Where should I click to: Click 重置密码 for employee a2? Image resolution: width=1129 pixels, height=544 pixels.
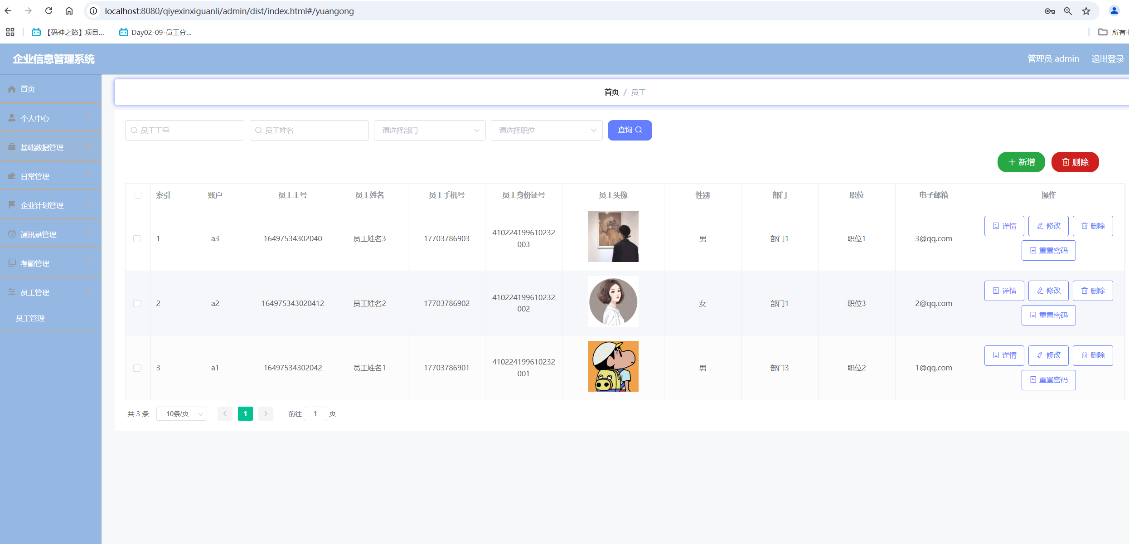pyautogui.click(x=1048, y=315)
